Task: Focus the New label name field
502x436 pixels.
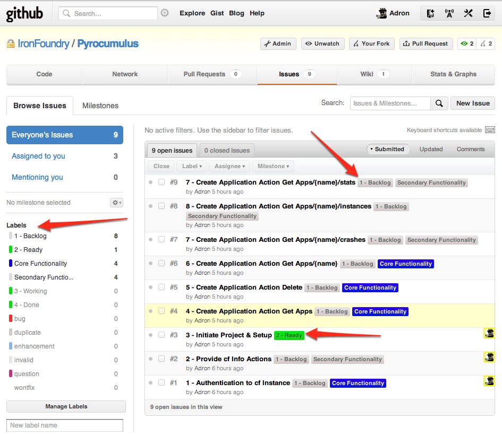Action: (65, 425)
